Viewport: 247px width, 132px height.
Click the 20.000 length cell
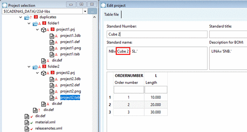(156, 105)
